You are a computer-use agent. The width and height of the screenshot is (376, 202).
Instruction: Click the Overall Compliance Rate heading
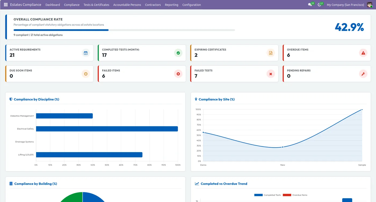click(x=38, y=19)
